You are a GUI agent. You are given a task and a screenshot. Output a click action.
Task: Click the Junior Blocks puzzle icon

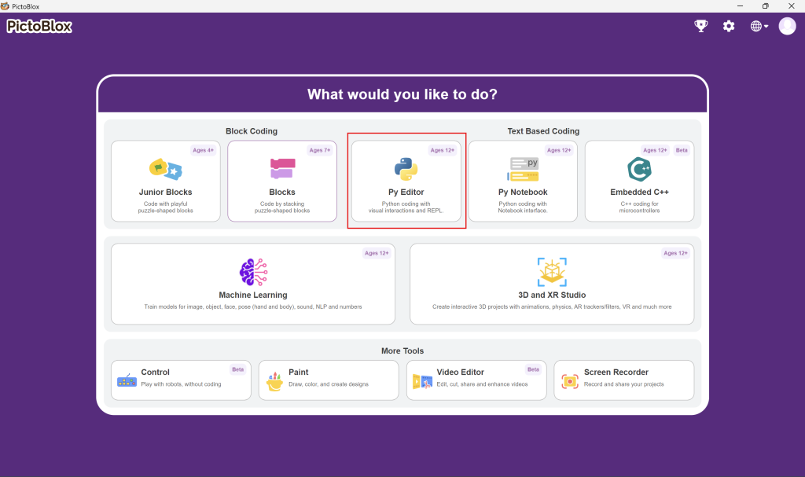(x=165, y=169)
